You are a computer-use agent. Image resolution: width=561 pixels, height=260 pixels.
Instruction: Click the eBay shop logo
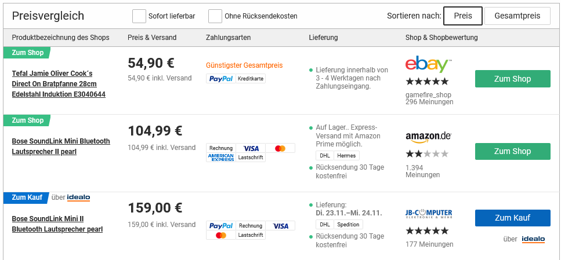pyautogui.click(x=428, y=65)
